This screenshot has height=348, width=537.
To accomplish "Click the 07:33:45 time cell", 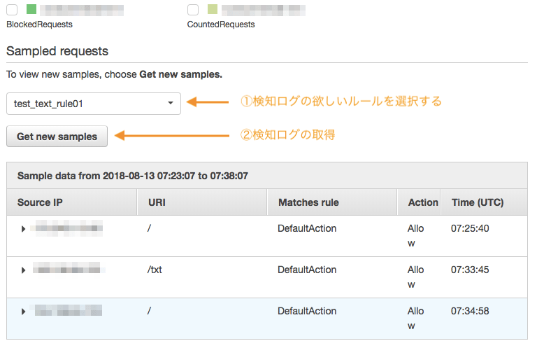I will click(469, 270).
